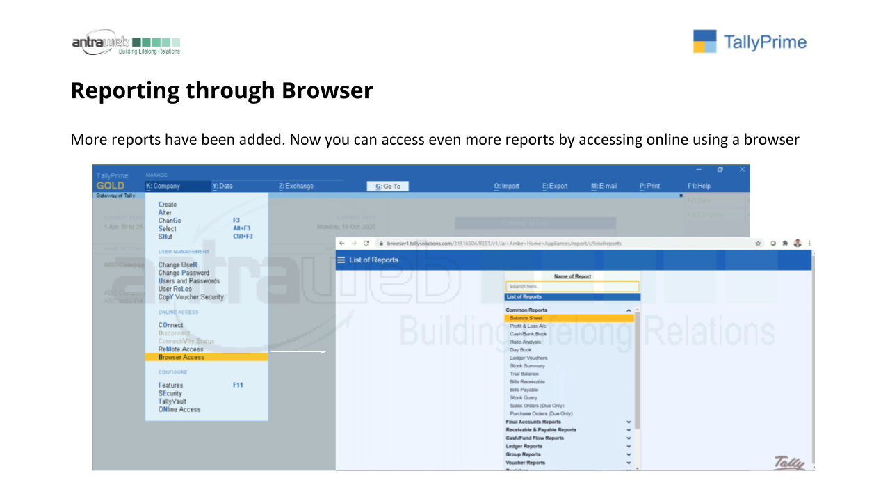Open the Sales Orders (Due Only) report
This screenshot has height=501, width=890.
point(537,406)
